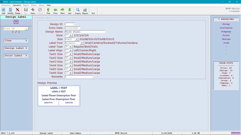This screenshot has height=135, width=241.
Task: Go to the First record arrow
Action: [48, 10]
